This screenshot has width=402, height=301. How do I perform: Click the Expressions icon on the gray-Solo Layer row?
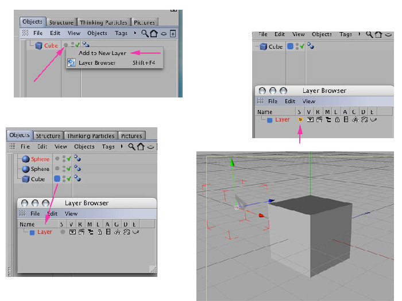coord(136,232)
